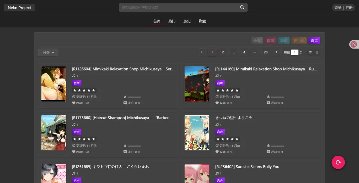Click comment icon on RJ175660 card
The height and width of the screenshot is (183, 359).
(x=125, y=152)
